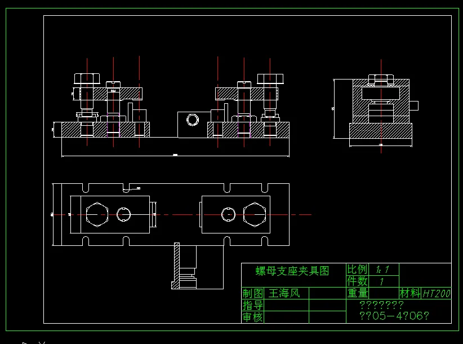Pick the large hex bolt head atop the right front-view clamp
Image resolution: width=463 pixels, height=344 pixels.
pyautogui.click(x=270, y=79)
